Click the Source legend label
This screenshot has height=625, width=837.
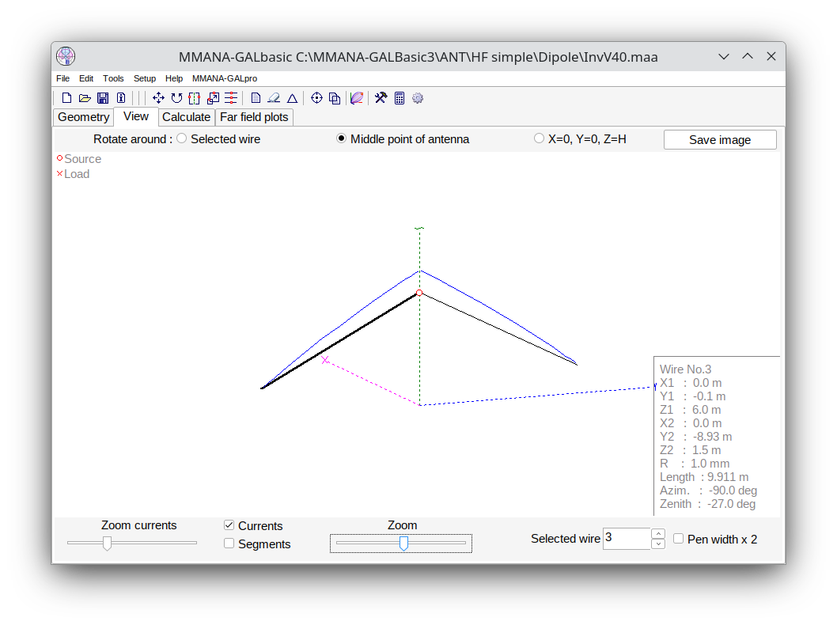[83, 159]
